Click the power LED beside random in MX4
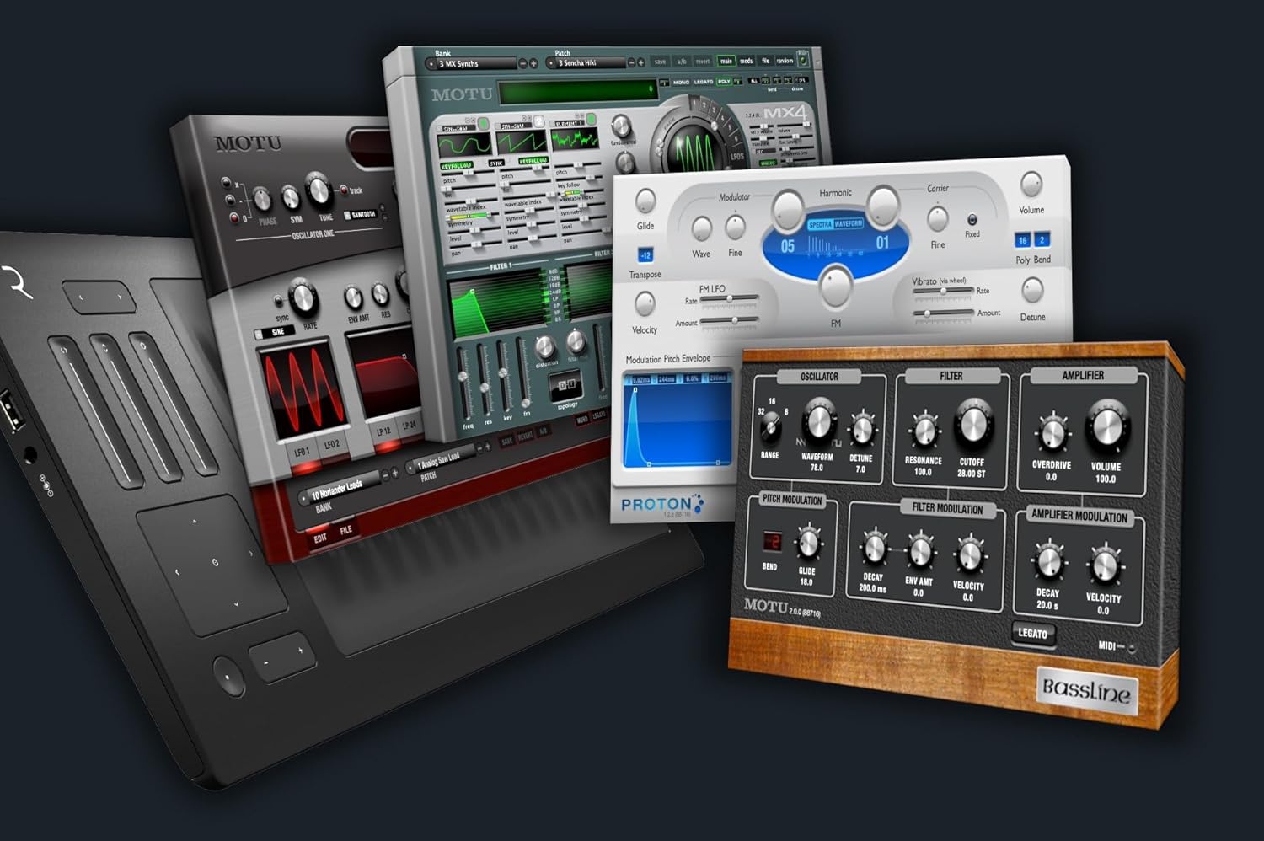1264x841 pixels. point(803,61)
